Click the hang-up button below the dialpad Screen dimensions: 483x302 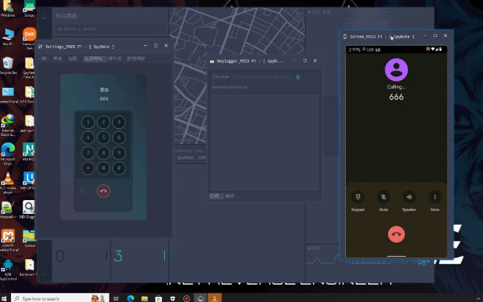tap(103, 191)
